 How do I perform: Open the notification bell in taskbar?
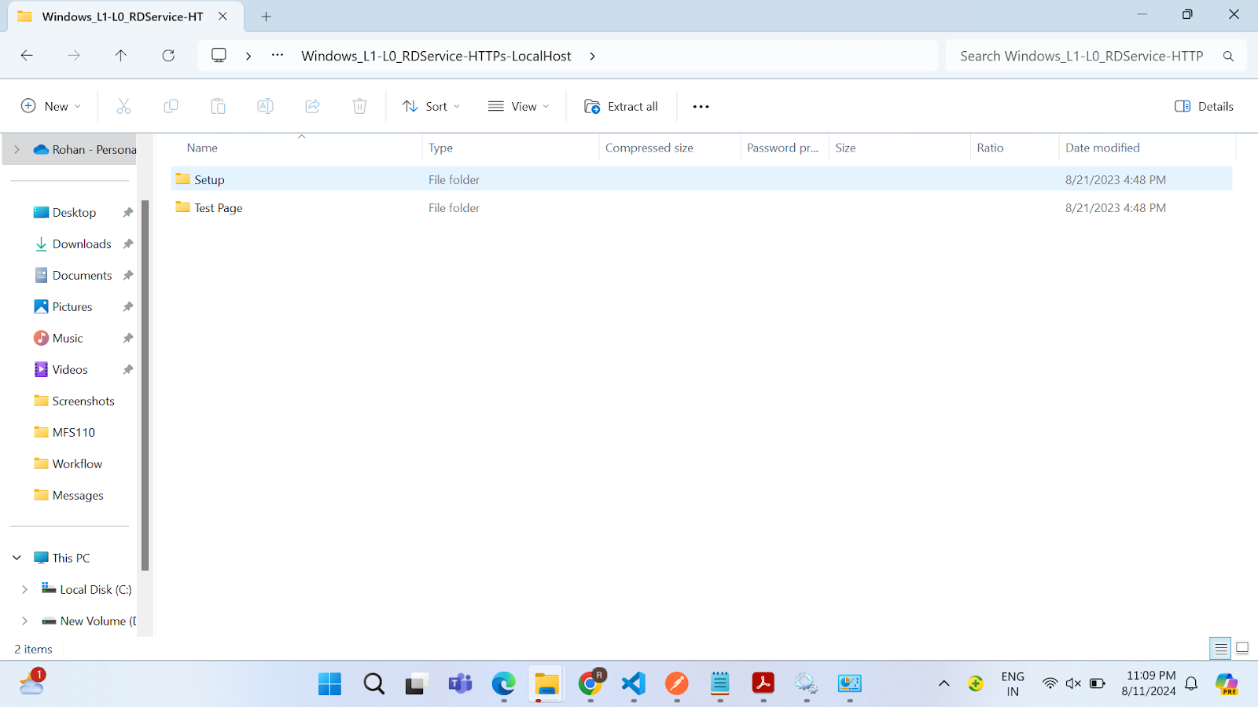[x=1191, y=683]
